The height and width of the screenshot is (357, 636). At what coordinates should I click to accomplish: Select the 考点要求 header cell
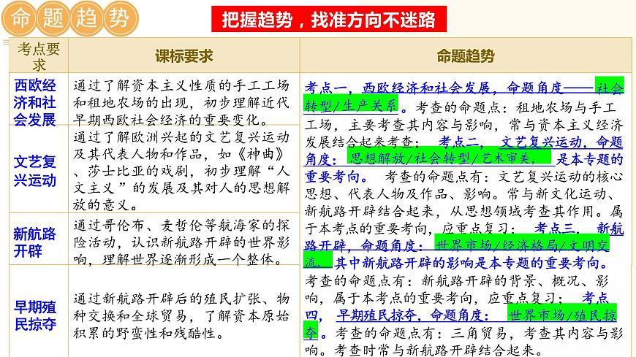click(x=39, y=56)
